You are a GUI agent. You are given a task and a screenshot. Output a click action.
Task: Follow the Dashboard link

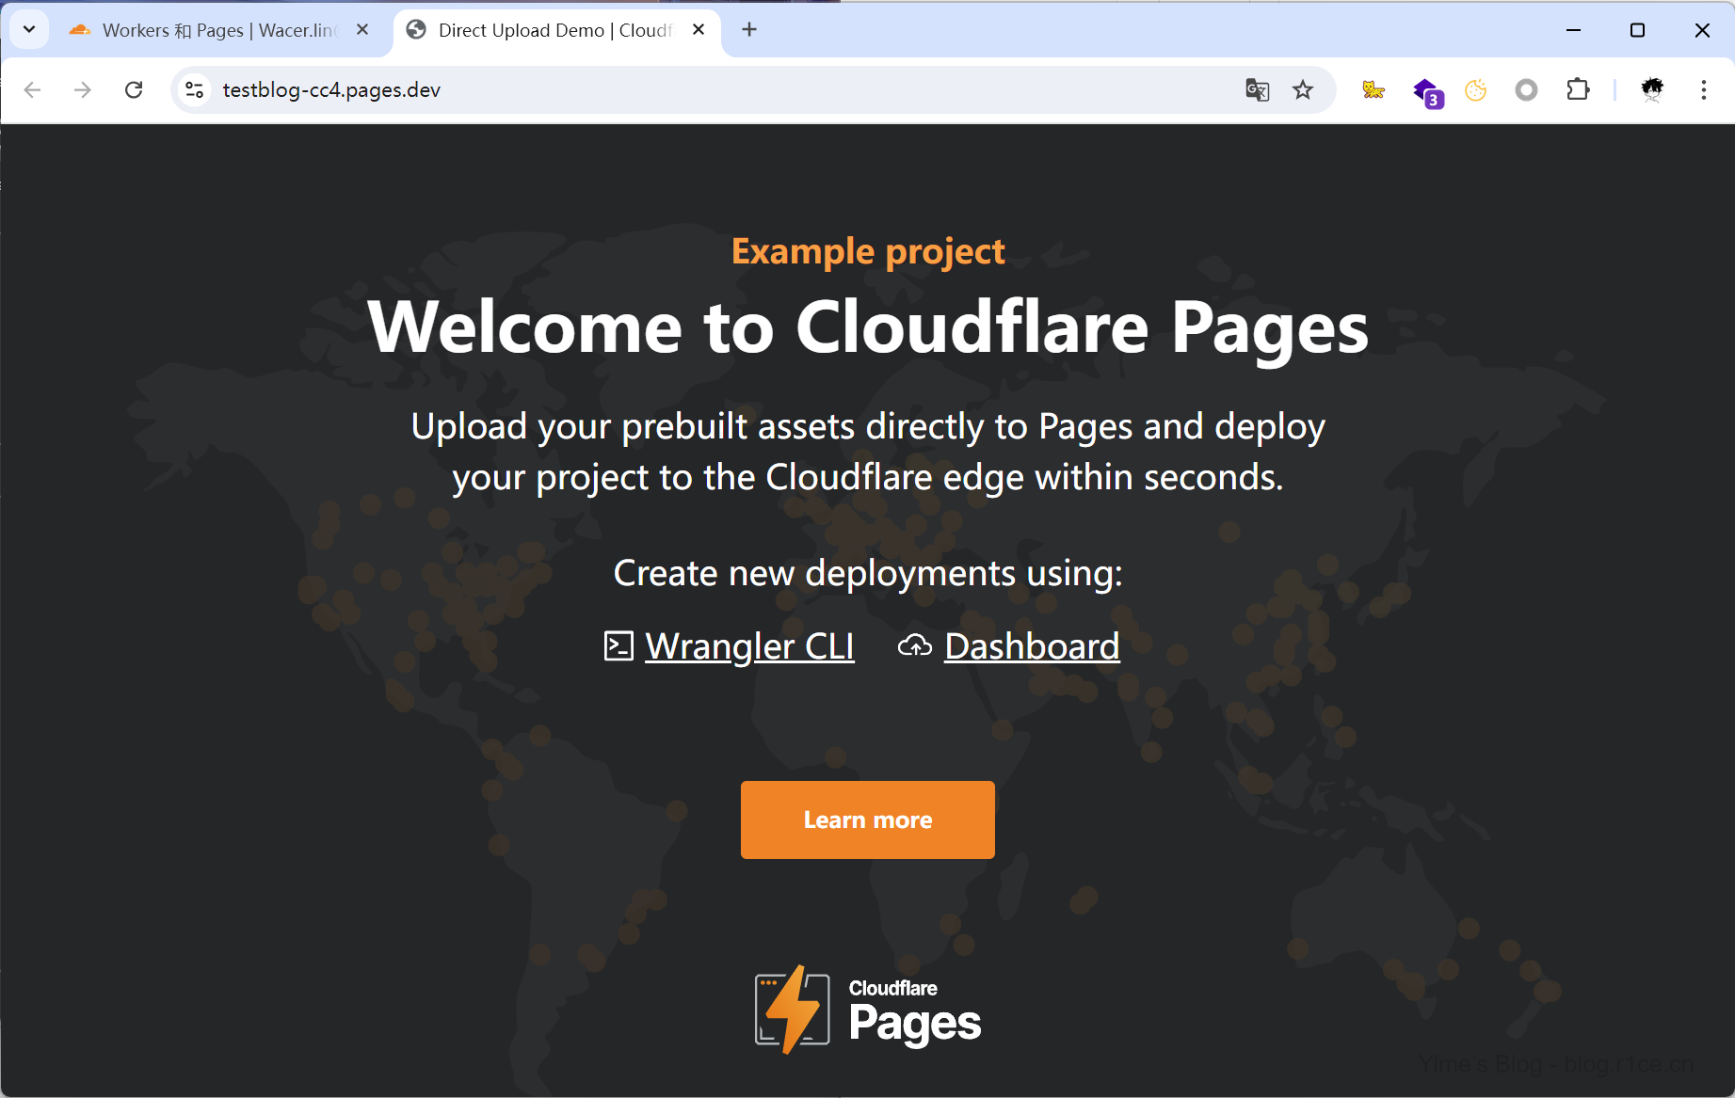coord(1032,646)
